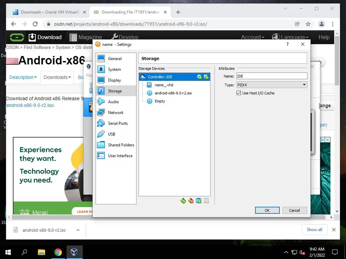Bookmark this page with star icon
Image resolution: width=346 pixels, height=259 pixels.
pos(308,24)
